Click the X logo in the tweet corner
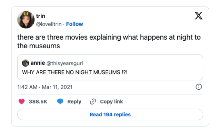Viewport: 219px width, 139px height. click(198, 16)
